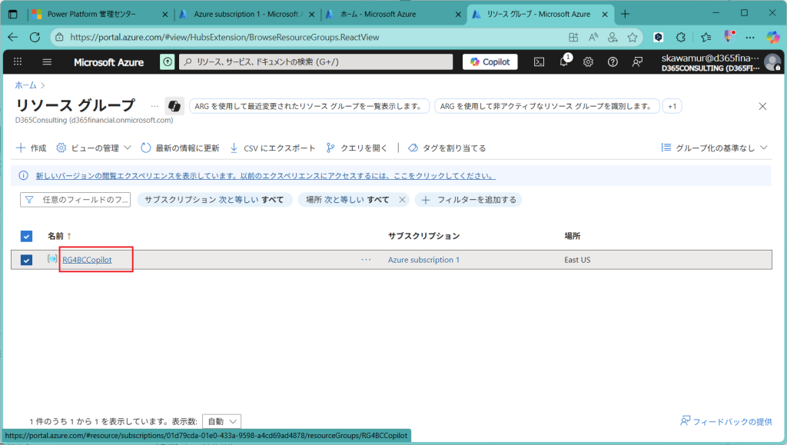Screen dimensions: 787x445
Task: Open Read aloud icon in address bar
Action: click(x=593, y=37)
